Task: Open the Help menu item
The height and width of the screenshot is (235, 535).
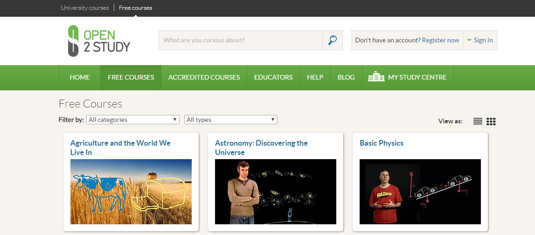Action: click(315, 77)
